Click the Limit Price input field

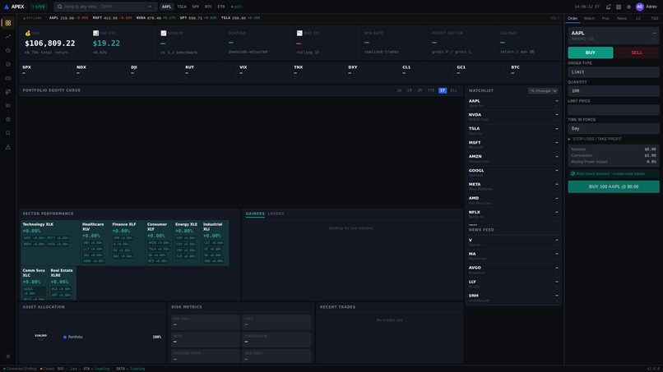coord(614,110)
